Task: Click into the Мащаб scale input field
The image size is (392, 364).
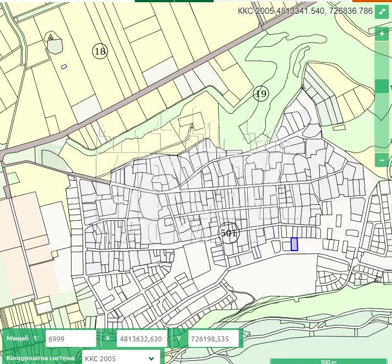Action: click(x=71, y=339)
